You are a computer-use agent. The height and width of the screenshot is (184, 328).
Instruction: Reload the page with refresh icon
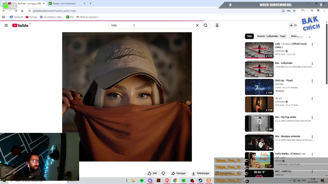point(16,11)
